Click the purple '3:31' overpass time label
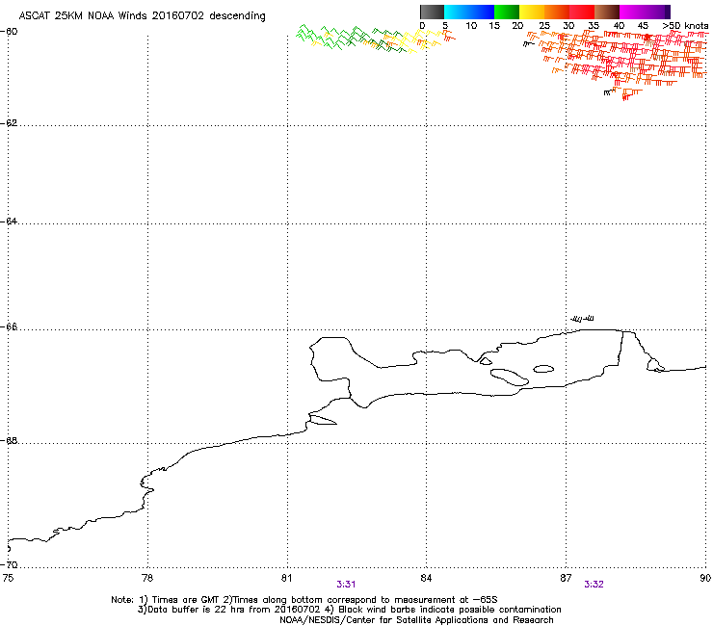This screenshot has height=626, width=713. click(x=346, y=585)
